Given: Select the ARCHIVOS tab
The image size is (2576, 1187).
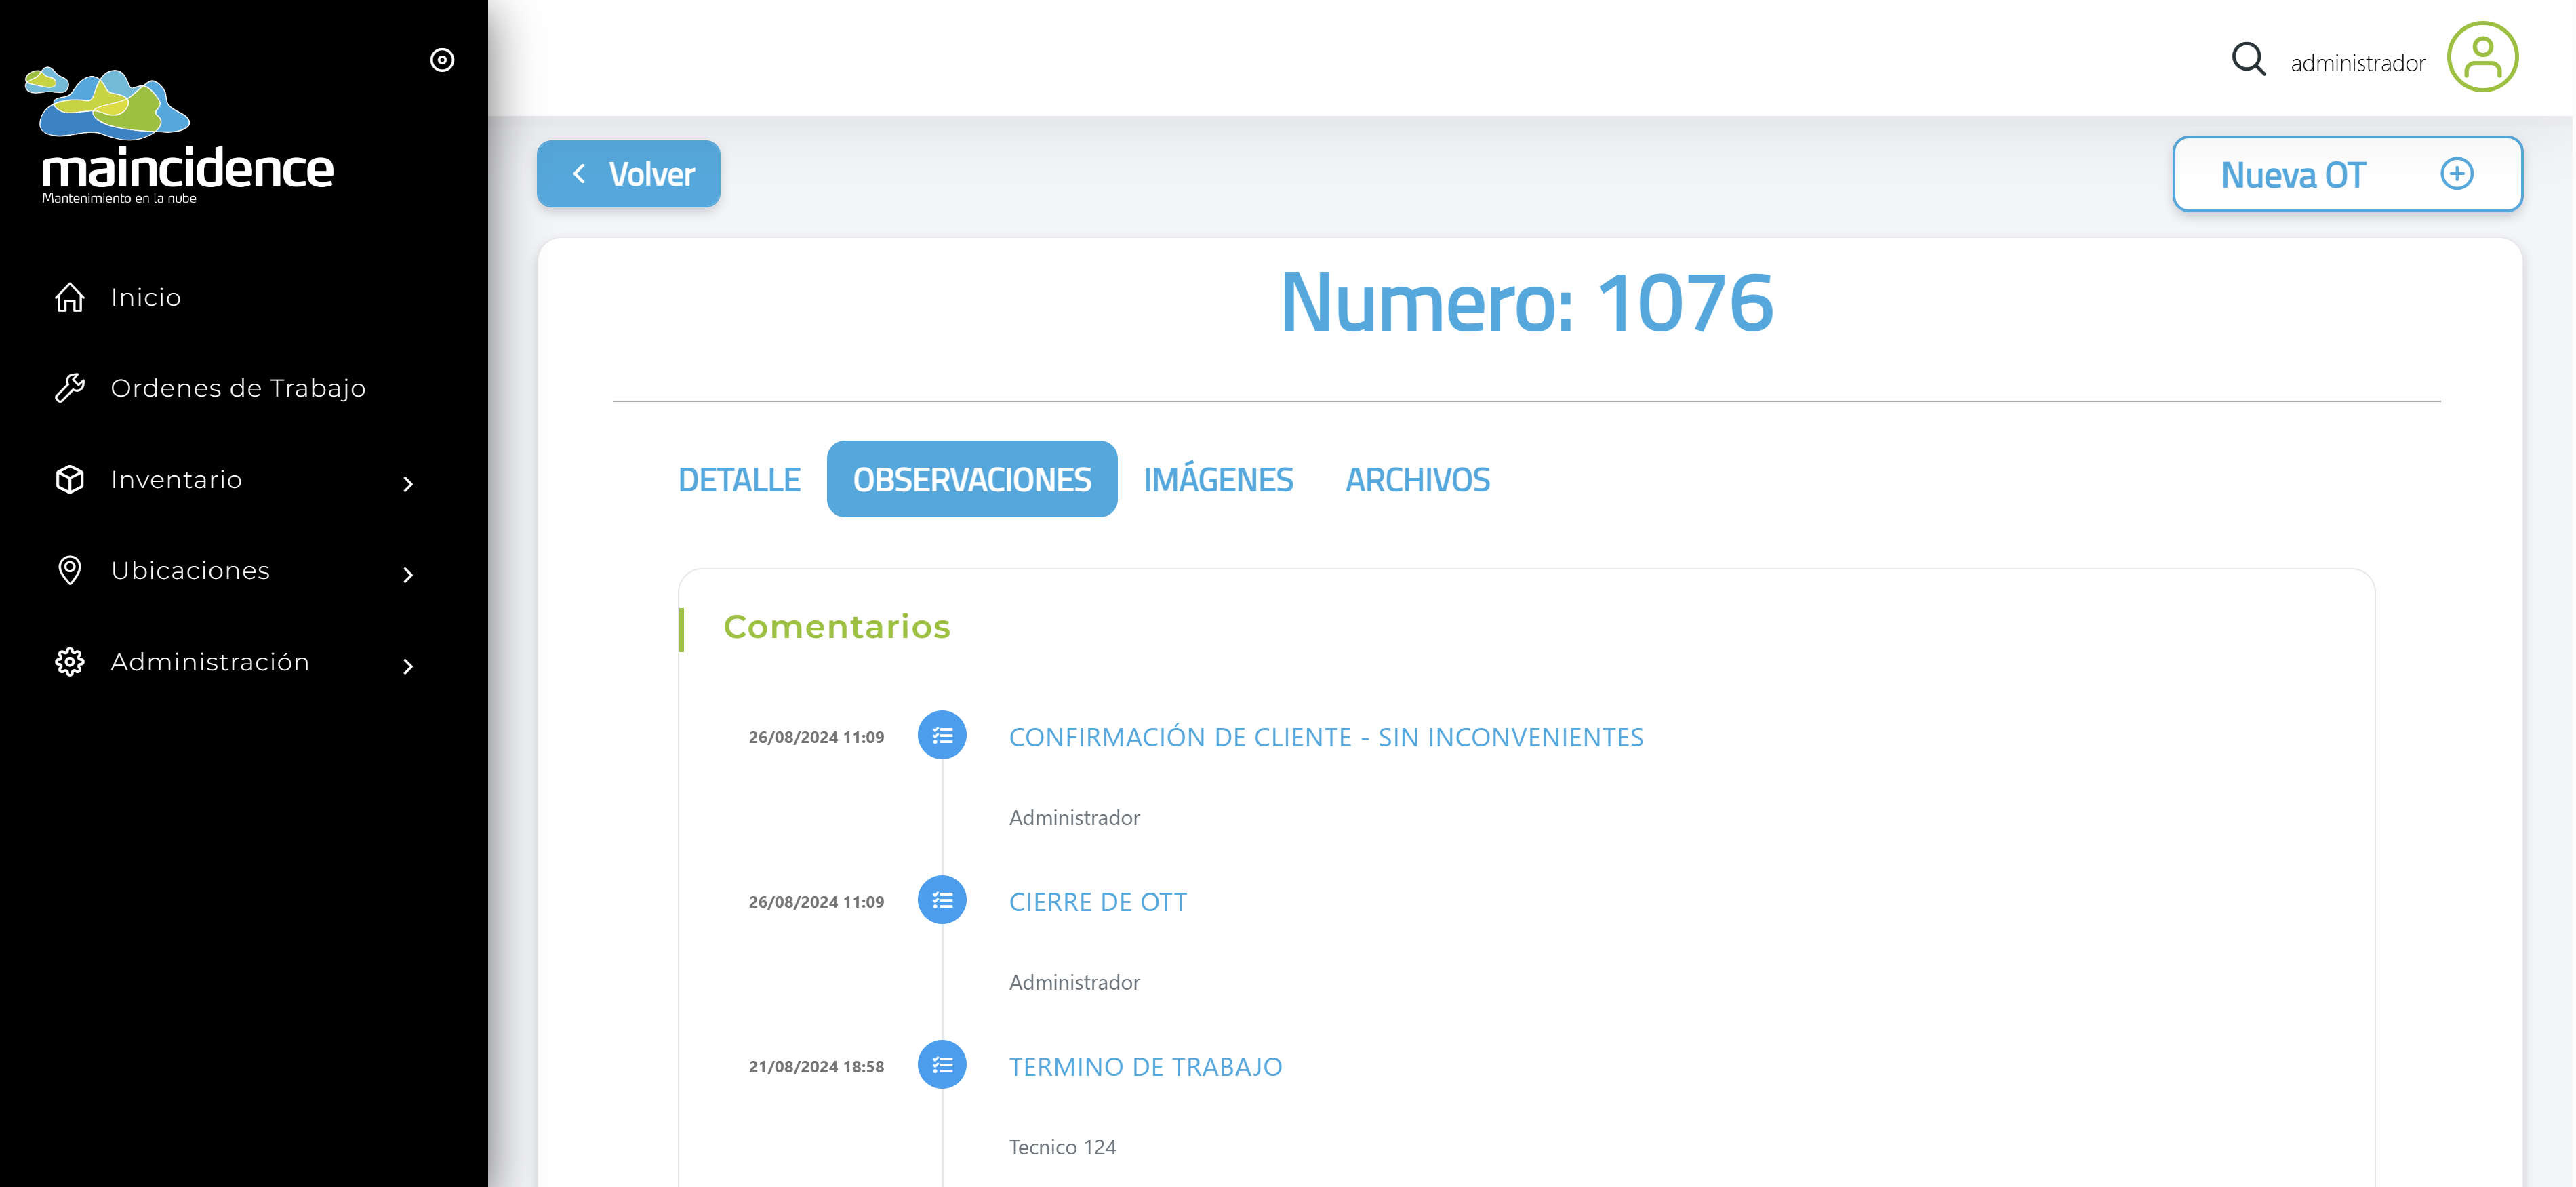Looking at the screenshot, I should (x=1417, y=480).
